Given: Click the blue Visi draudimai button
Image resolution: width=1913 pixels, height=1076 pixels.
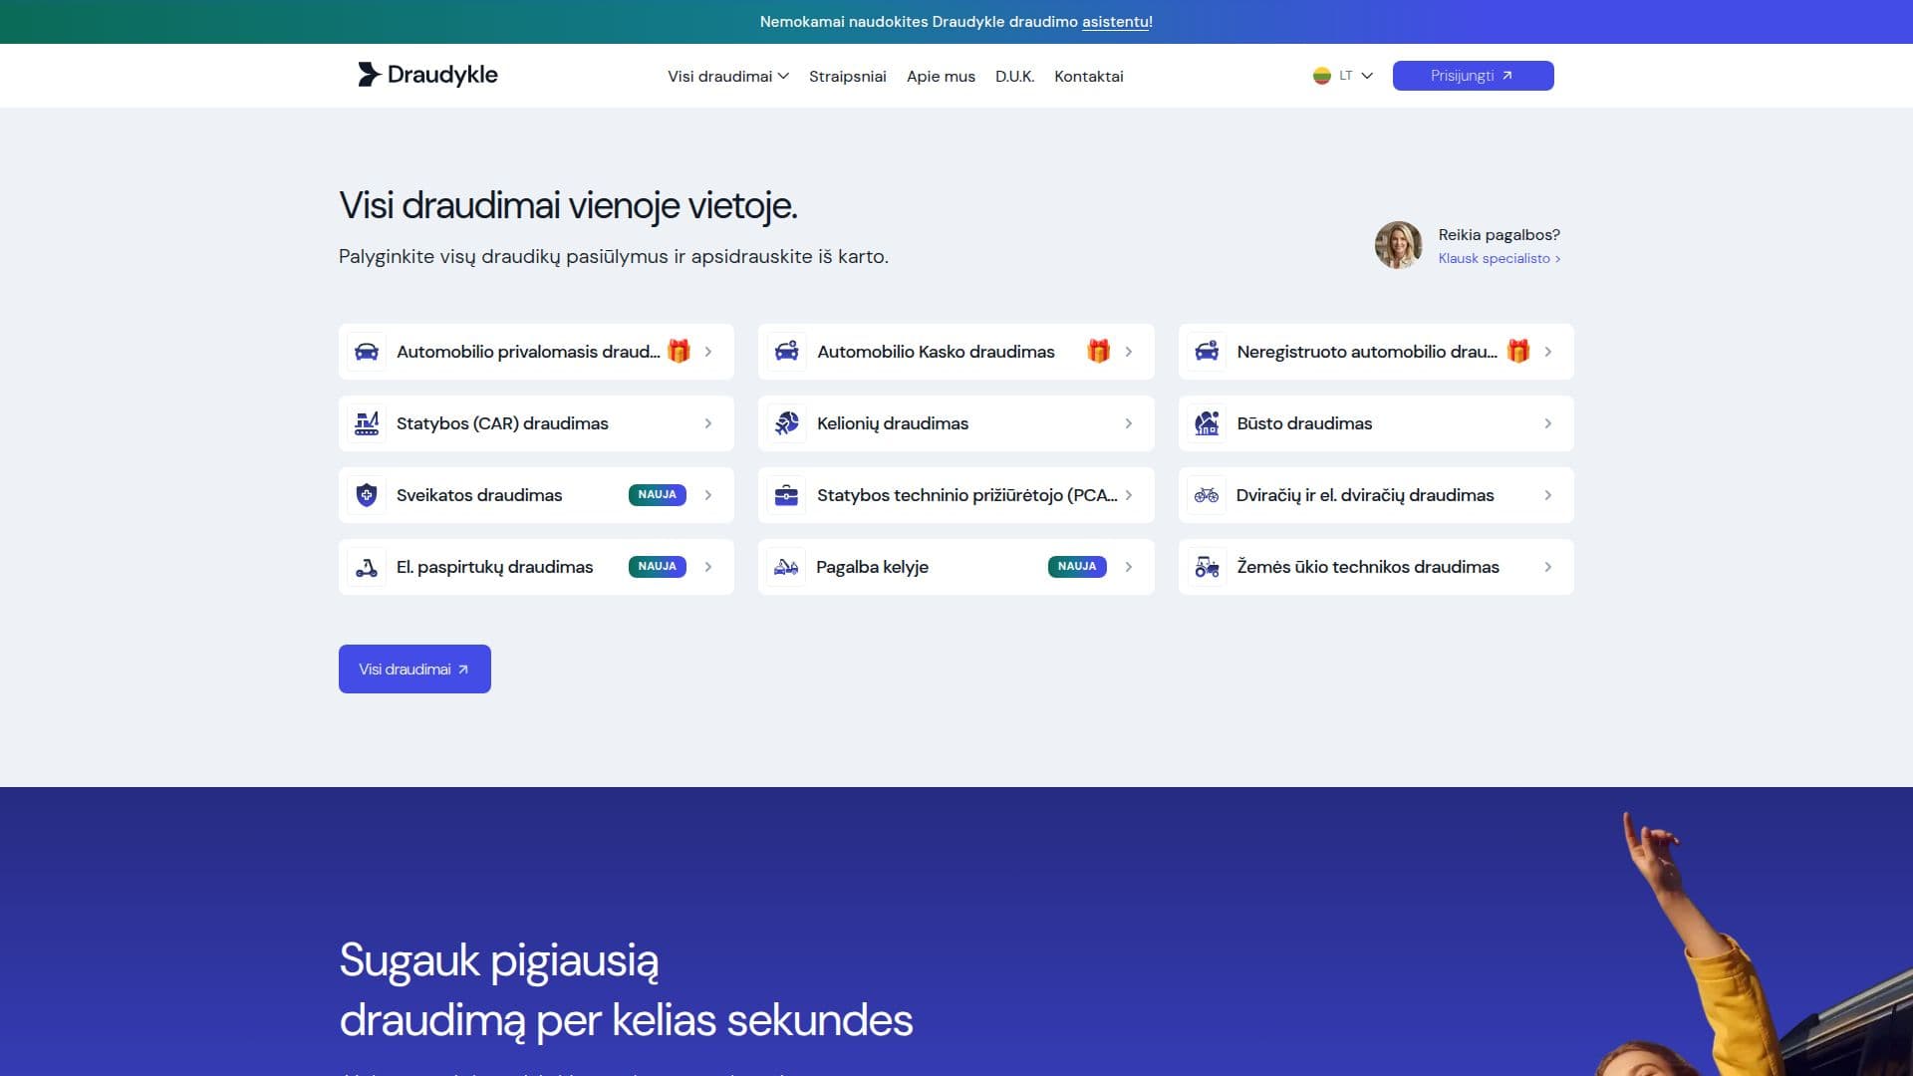Looking at the screenshot, I should pos(414,670).
